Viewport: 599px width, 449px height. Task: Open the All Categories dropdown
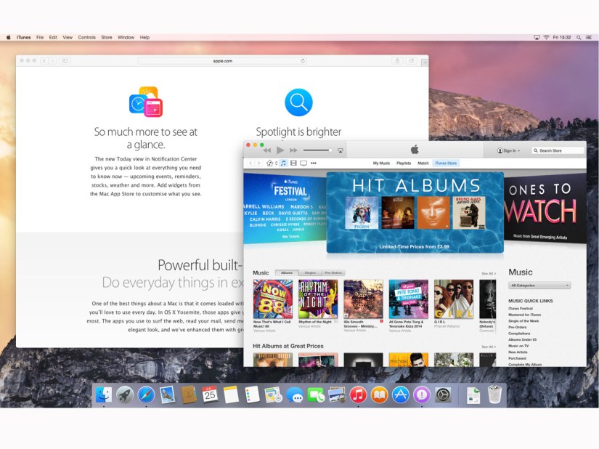539,286
